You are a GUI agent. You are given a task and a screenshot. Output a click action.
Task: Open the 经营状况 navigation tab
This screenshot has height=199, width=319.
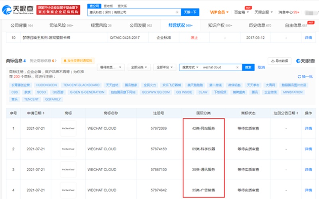pos(180,25)
